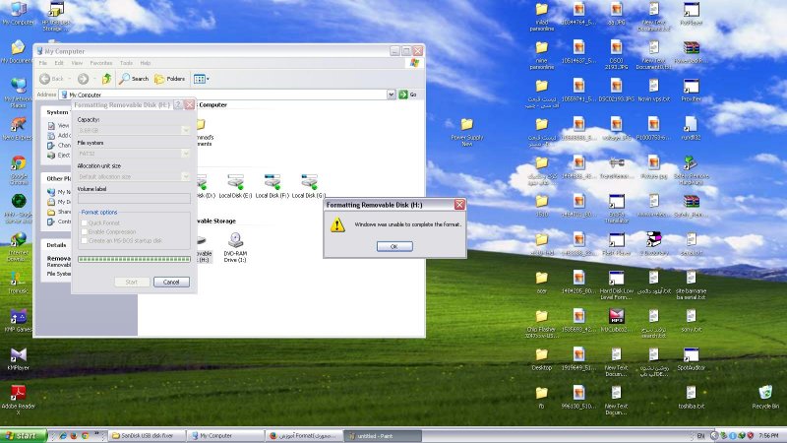Click OK in the format error dialog
Image resolution: width=787 pixels, height=443 pixels.
[x=394, y=246]
